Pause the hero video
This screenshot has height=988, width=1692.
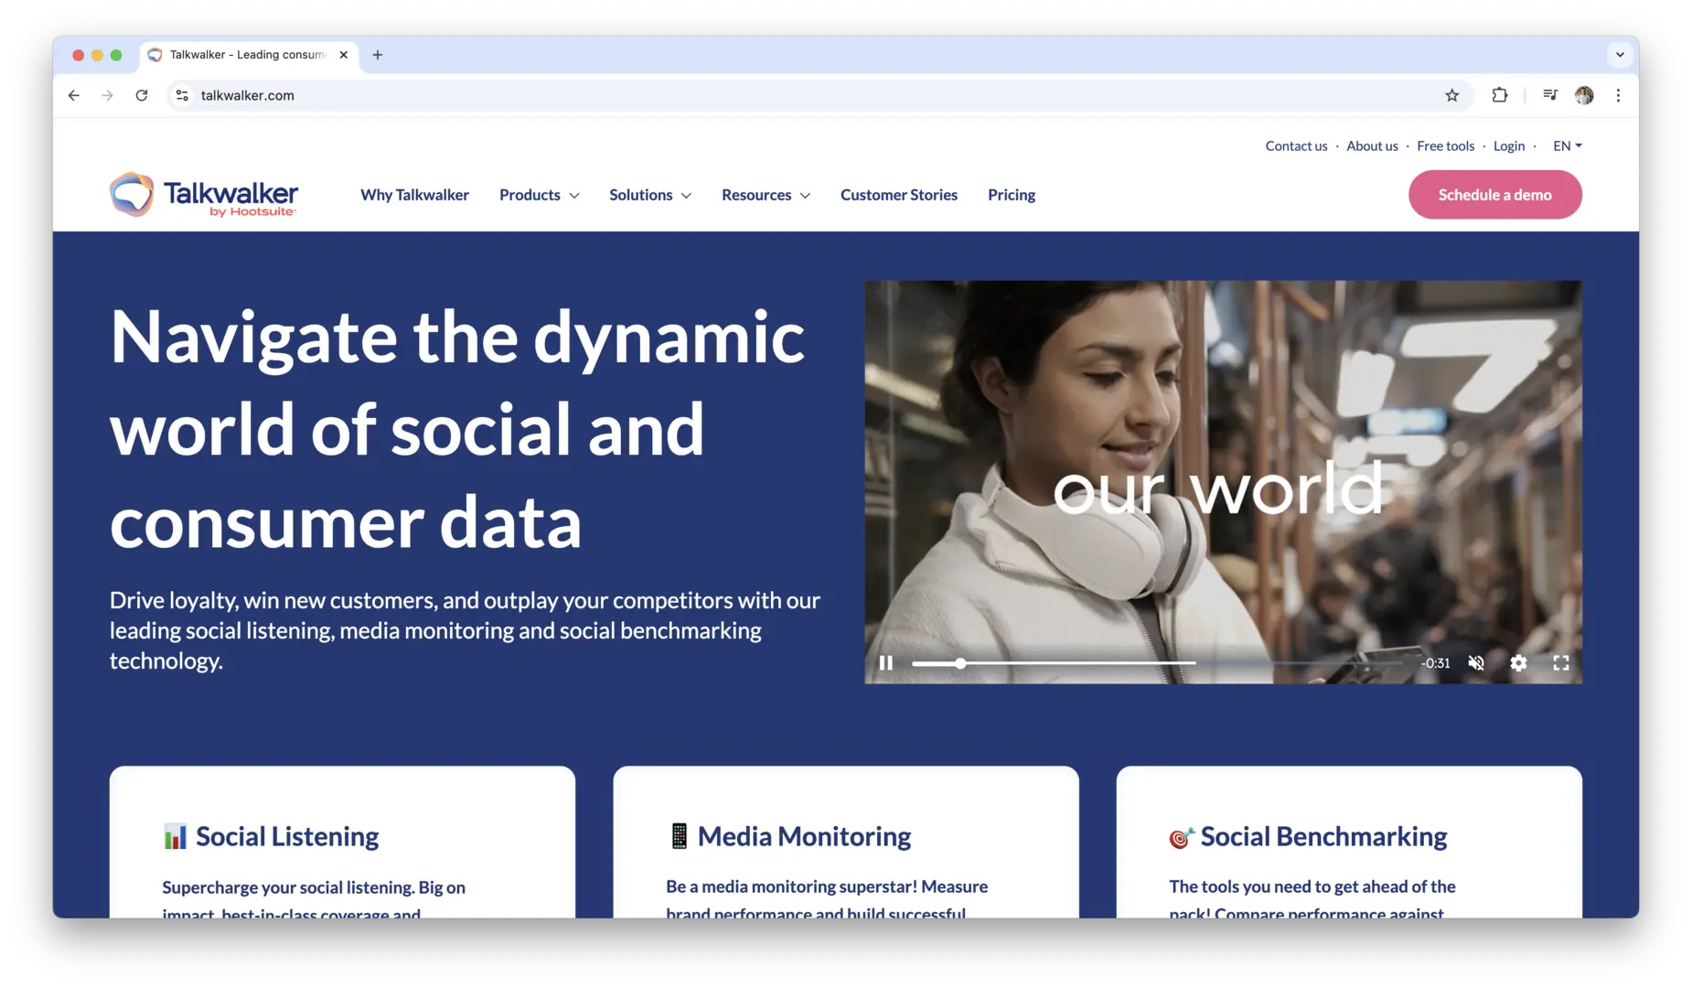[885, 663]
